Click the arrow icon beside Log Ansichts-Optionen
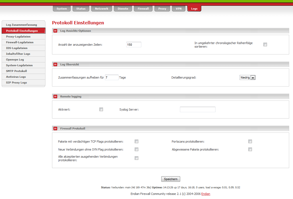Screen dimensions: 293x199 (55, 31)
